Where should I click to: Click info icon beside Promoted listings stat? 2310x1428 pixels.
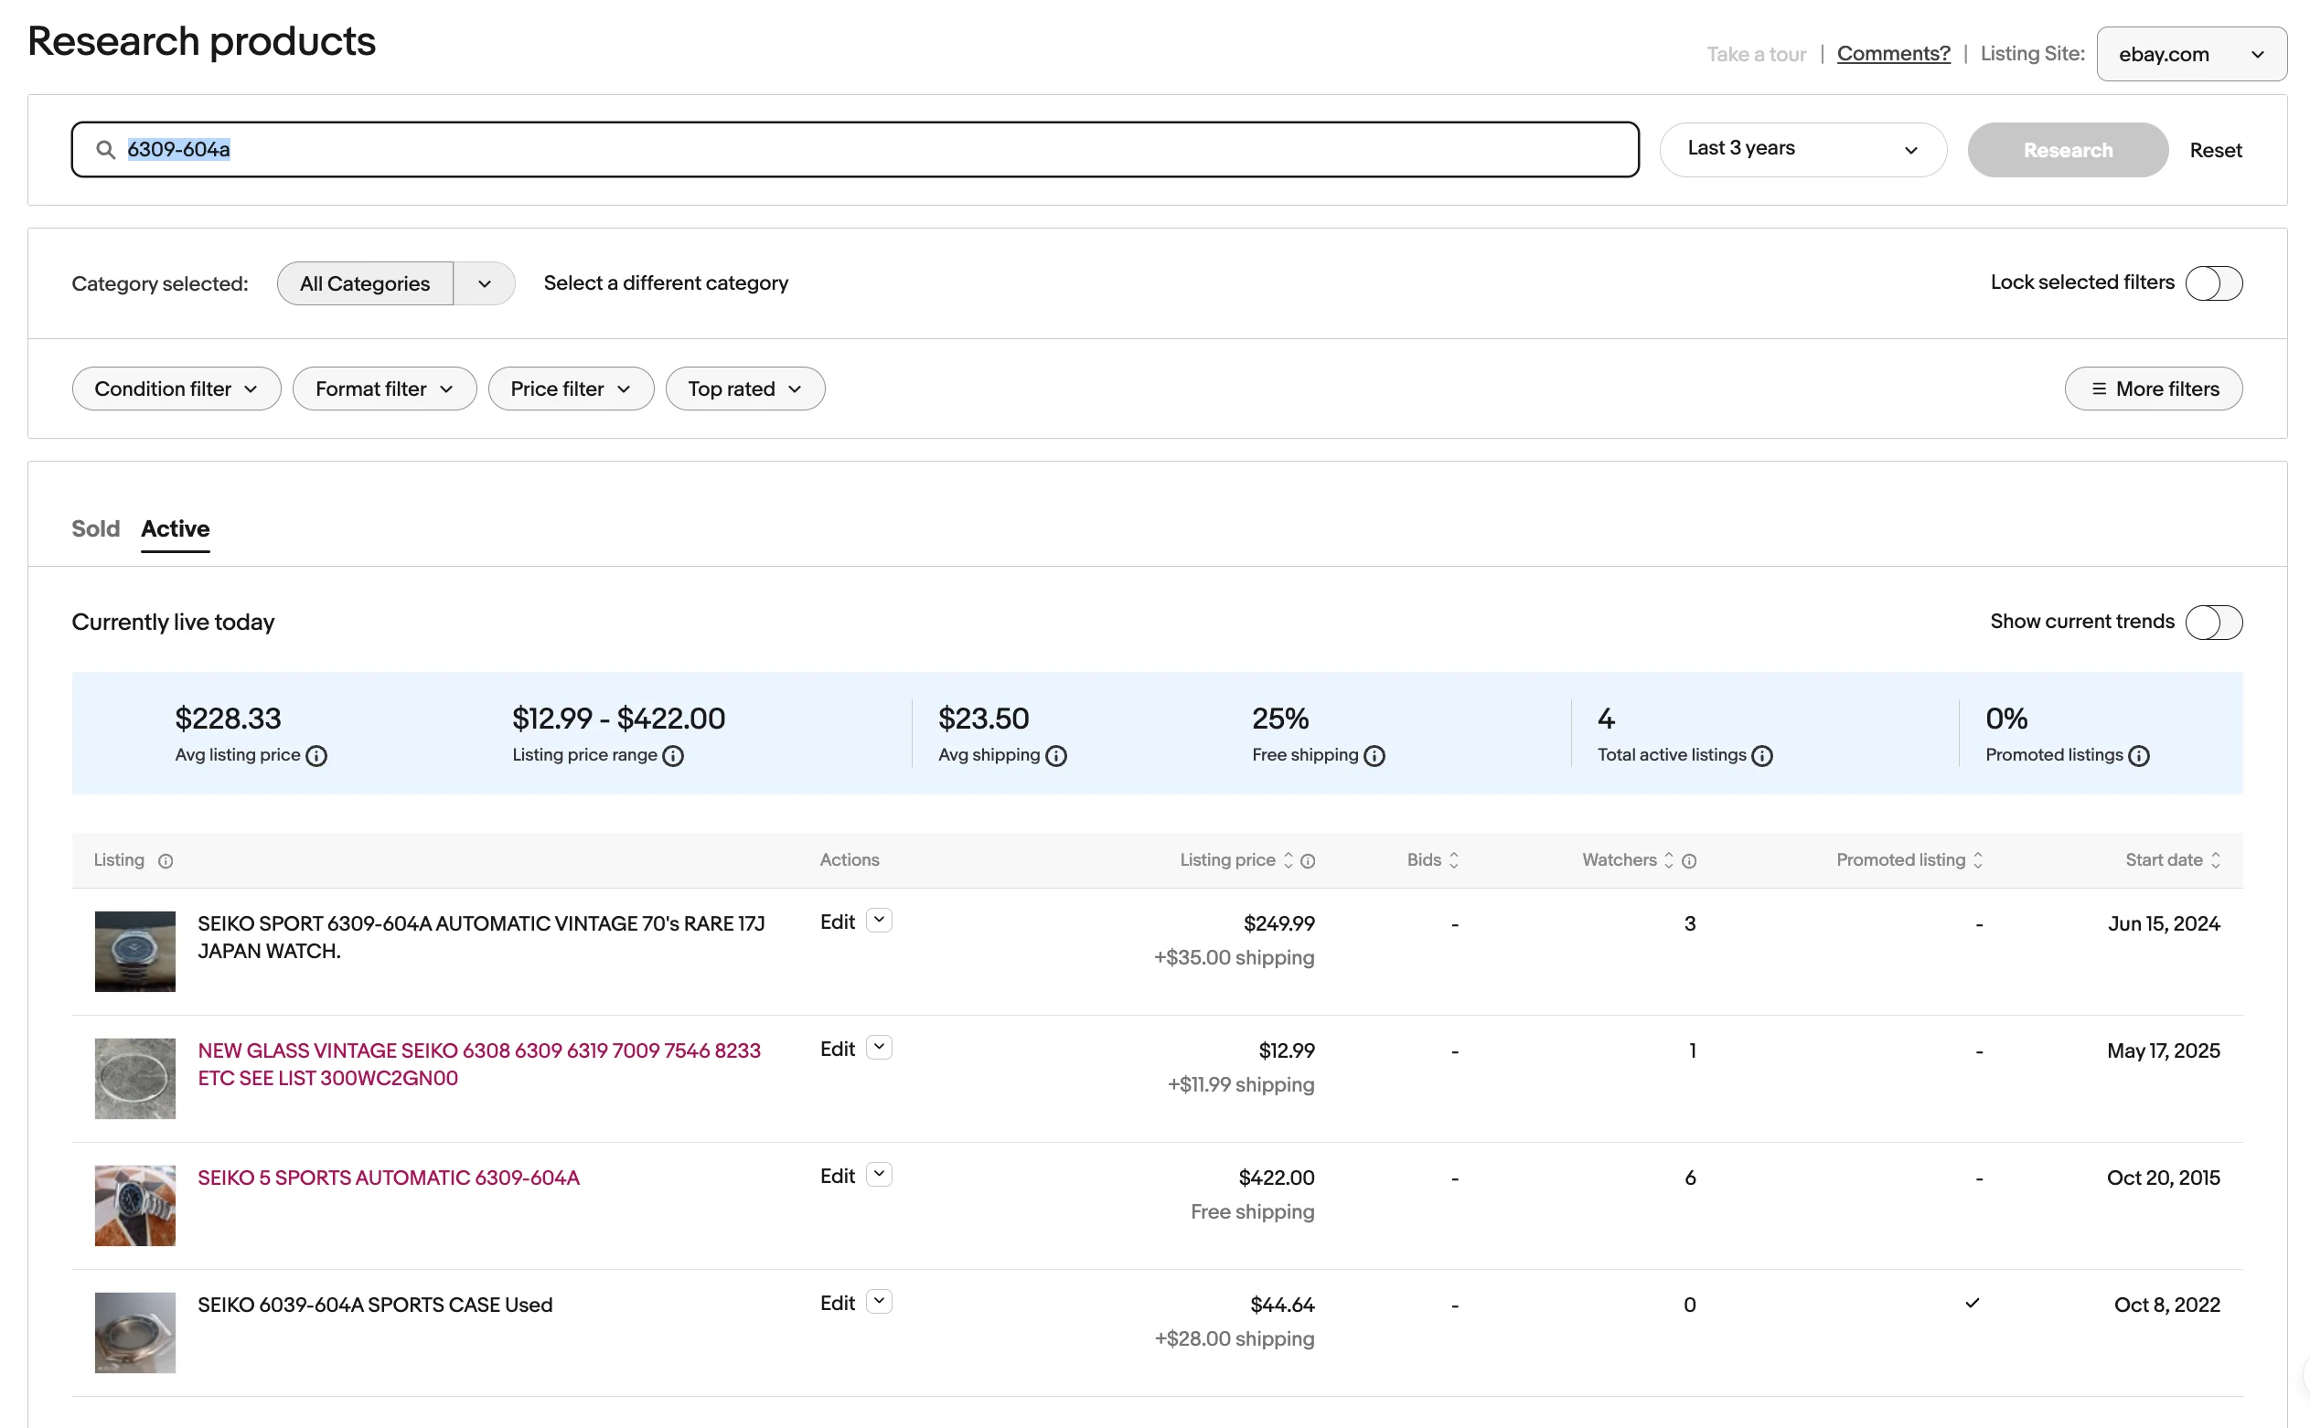(2138, 755)
